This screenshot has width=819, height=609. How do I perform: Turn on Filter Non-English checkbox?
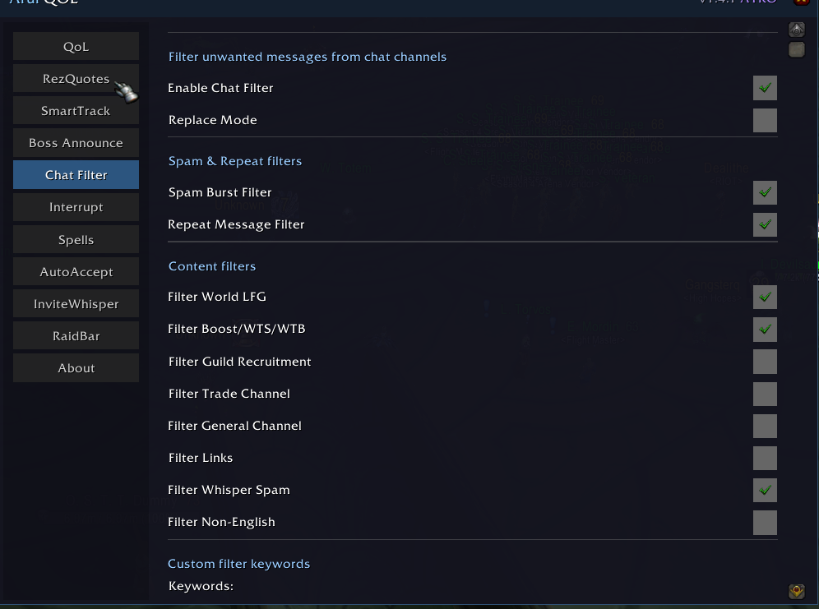click(x=765, y=523)
